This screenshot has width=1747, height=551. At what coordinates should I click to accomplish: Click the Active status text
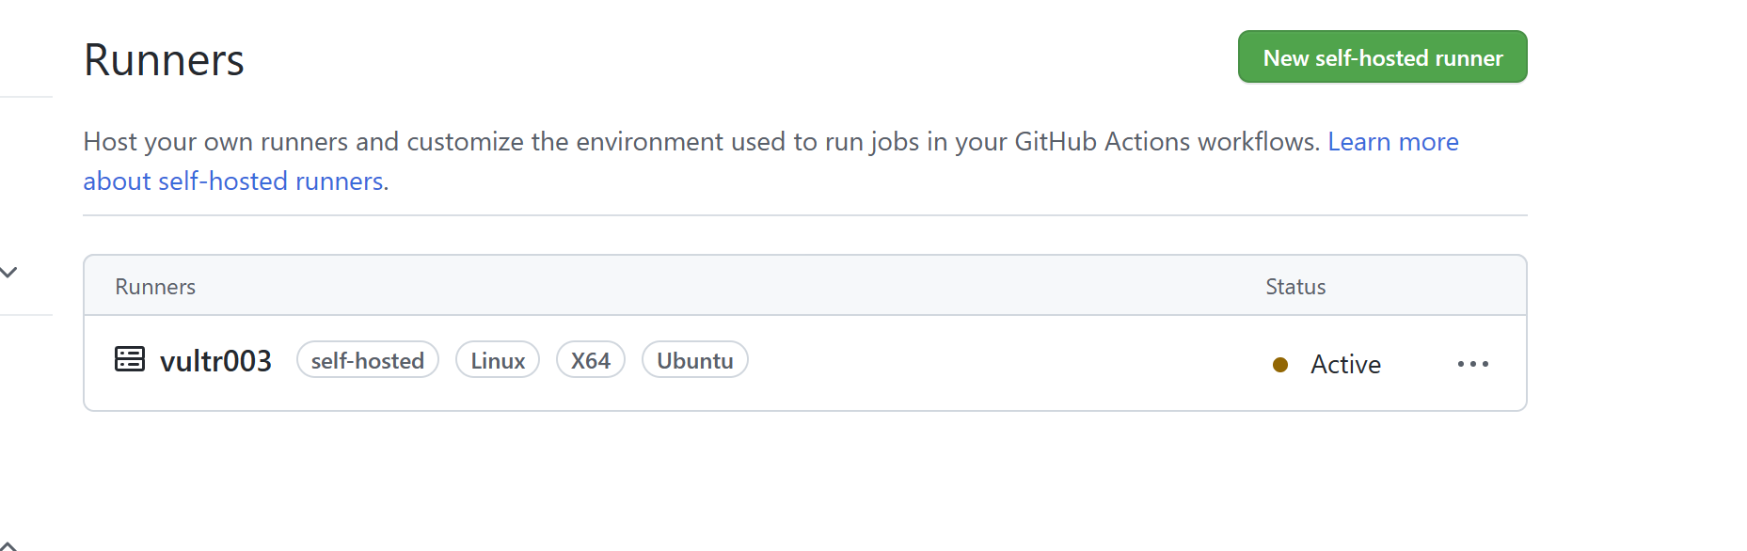(1345, 364)
